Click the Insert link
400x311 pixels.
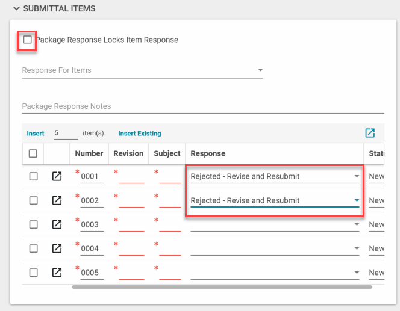(36, 134)
